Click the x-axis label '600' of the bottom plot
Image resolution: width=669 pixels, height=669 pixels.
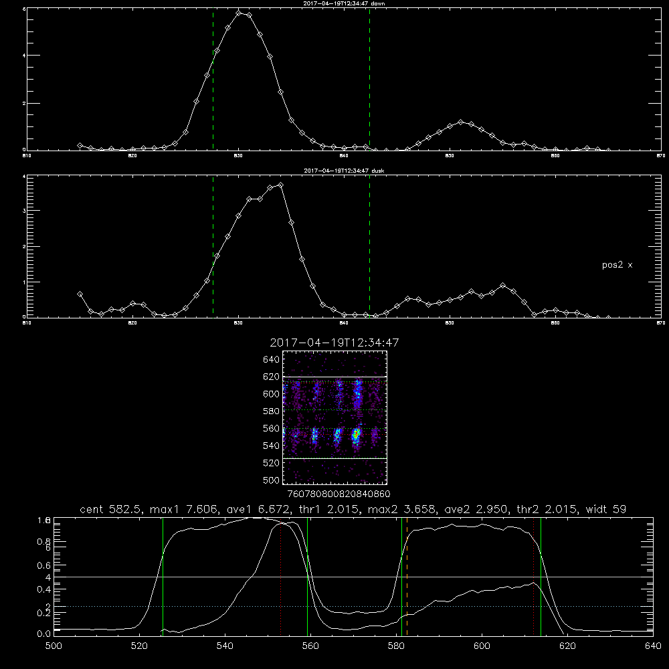pos(482,646)
